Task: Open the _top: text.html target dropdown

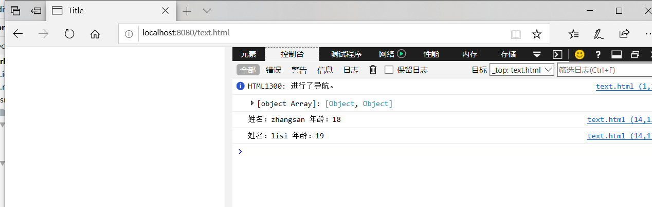Action: click(522, 70)
